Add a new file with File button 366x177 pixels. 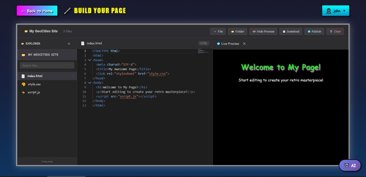(218, 31)
